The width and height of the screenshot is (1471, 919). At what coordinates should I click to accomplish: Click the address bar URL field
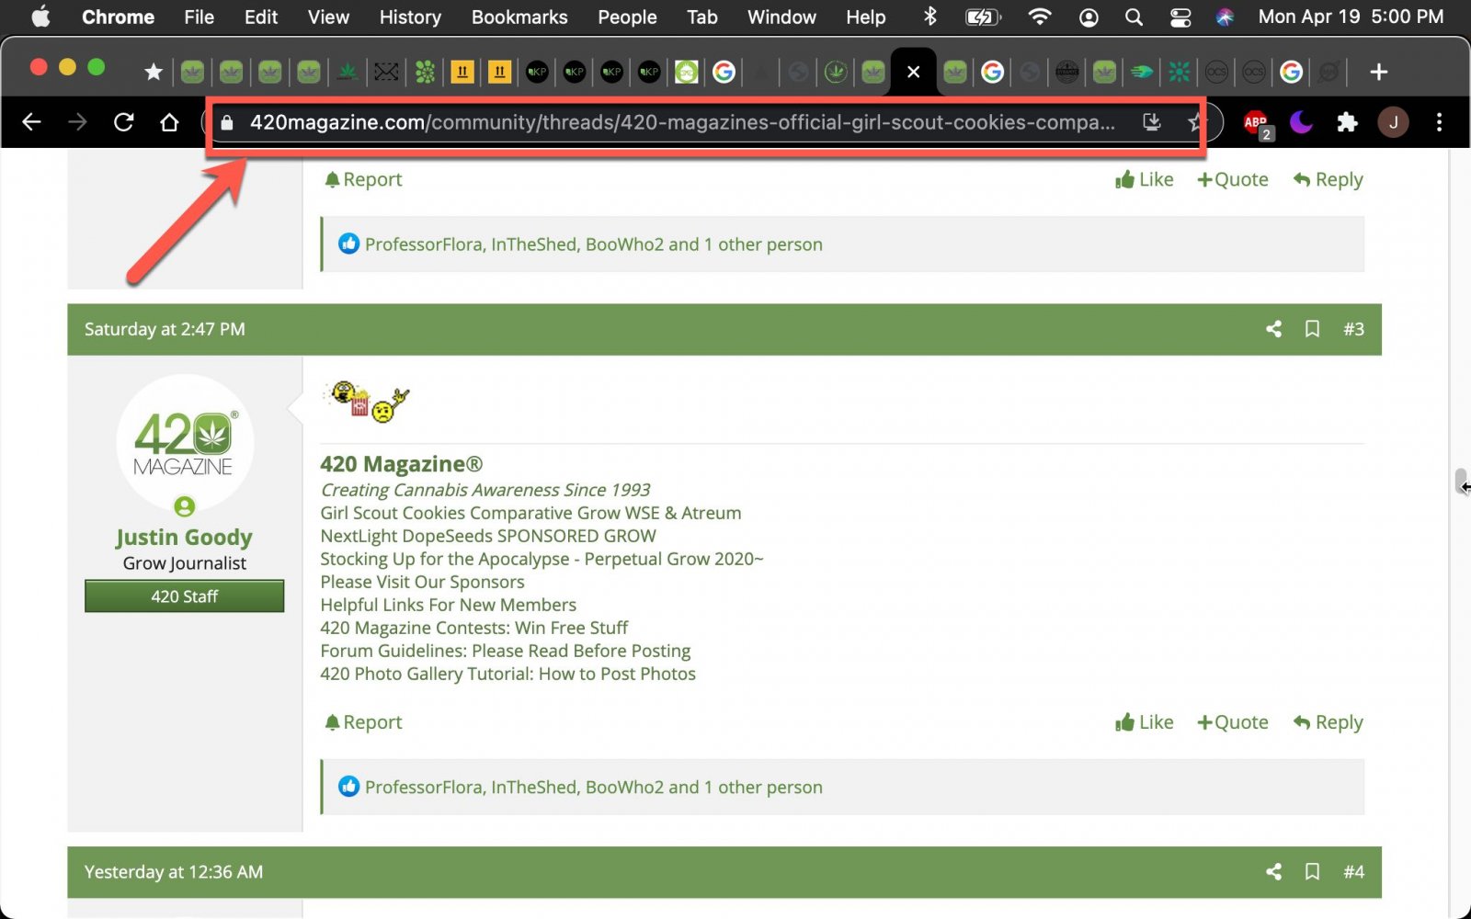(682, 122)
